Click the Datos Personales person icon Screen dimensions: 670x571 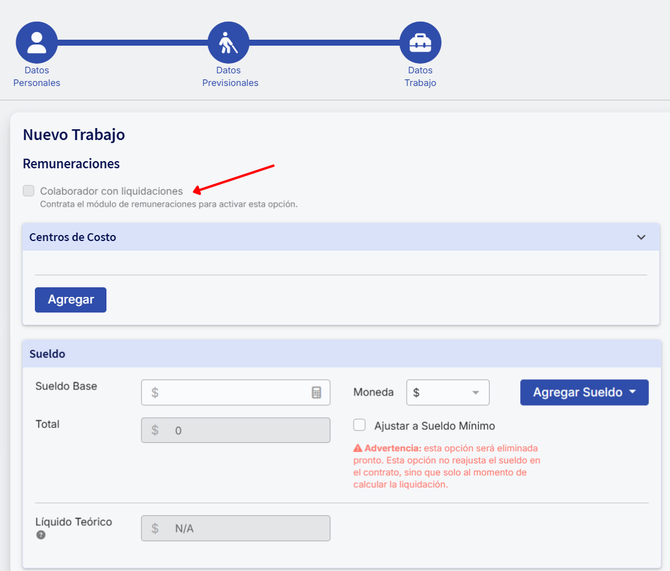(x=37, y=42)
